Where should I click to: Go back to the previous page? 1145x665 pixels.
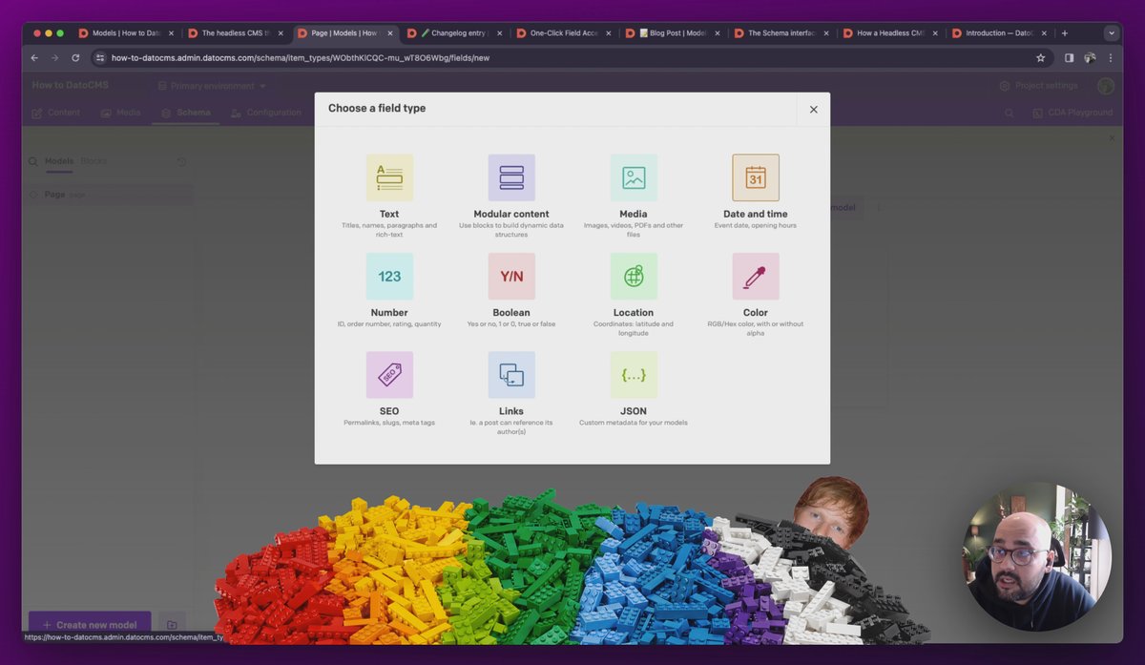34,57
